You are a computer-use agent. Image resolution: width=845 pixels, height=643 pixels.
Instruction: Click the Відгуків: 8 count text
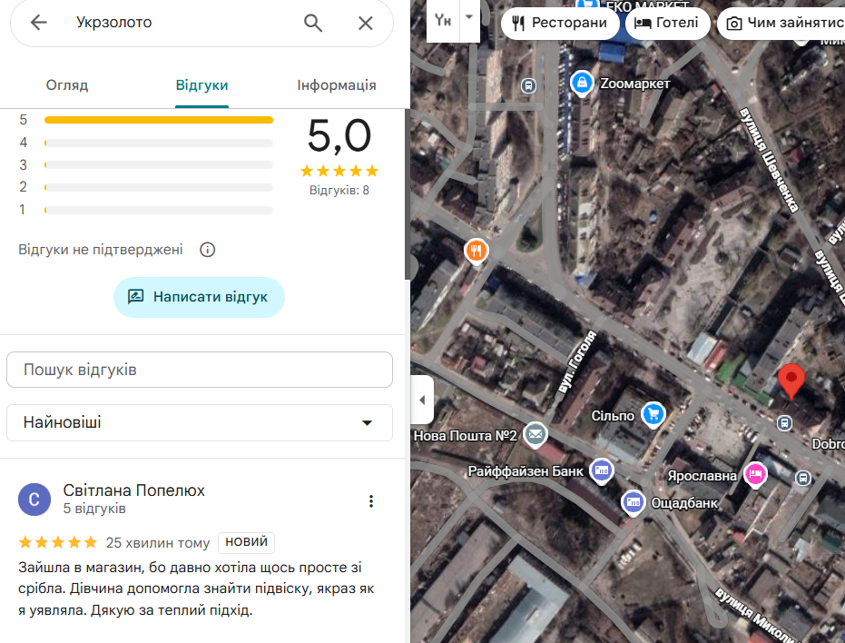(339, 191)
